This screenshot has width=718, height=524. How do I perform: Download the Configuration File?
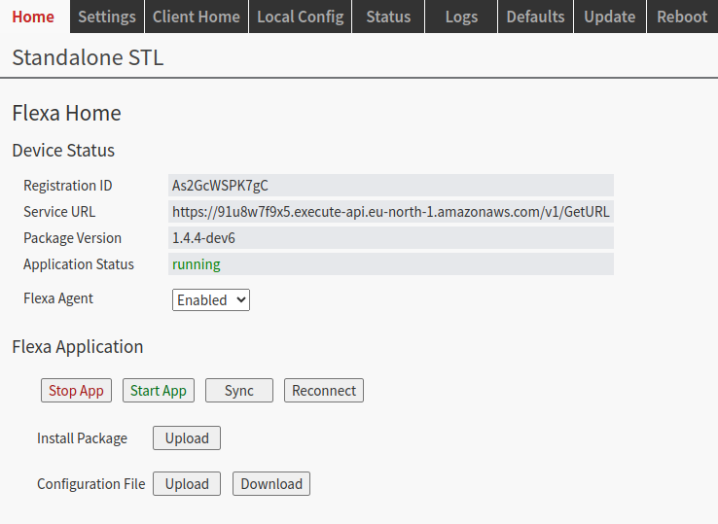[x=271, y=484]
